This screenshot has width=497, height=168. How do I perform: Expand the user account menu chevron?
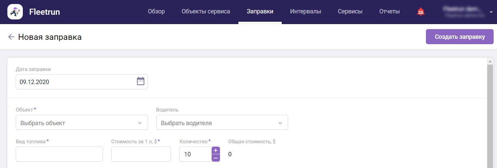(491, 12)
